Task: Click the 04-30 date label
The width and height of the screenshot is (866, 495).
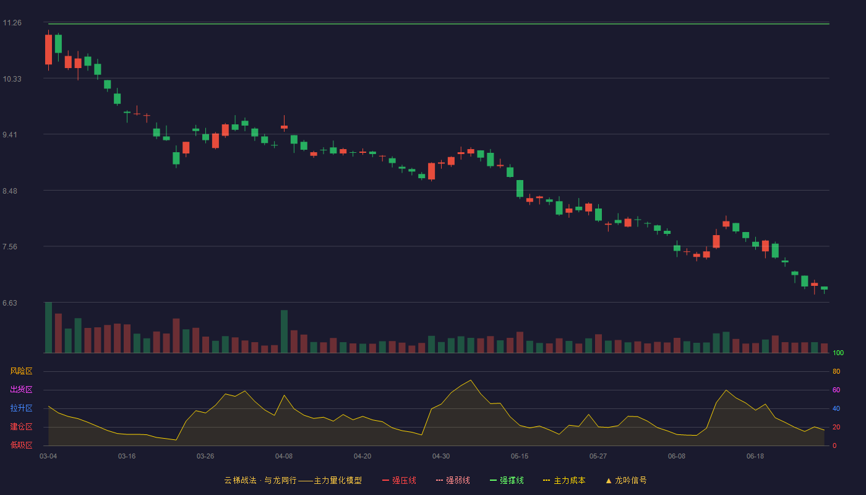Action: 441,456
